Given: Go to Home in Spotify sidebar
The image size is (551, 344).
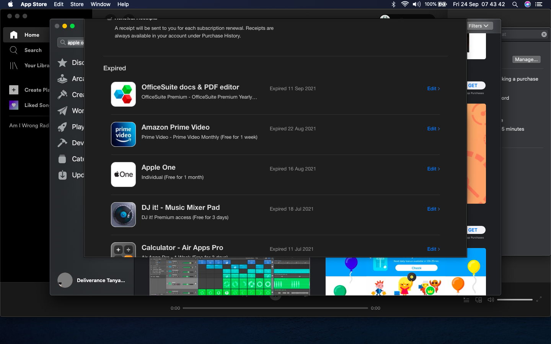Looking at the screenshot, I should [x=26, y=35].
